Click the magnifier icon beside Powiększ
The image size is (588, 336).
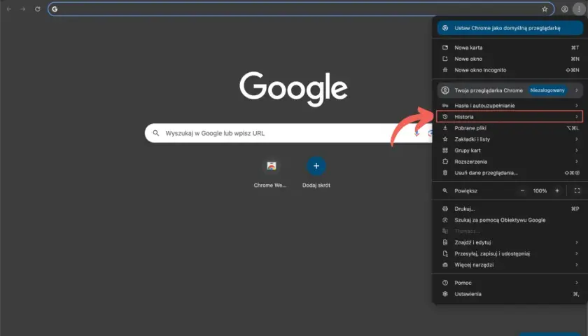tap(445, 191)
